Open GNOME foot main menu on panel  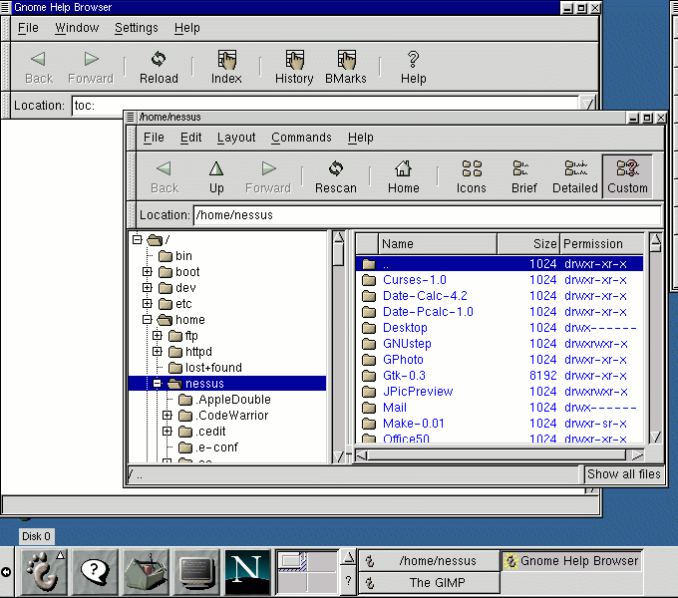click(x=44, y=572)
